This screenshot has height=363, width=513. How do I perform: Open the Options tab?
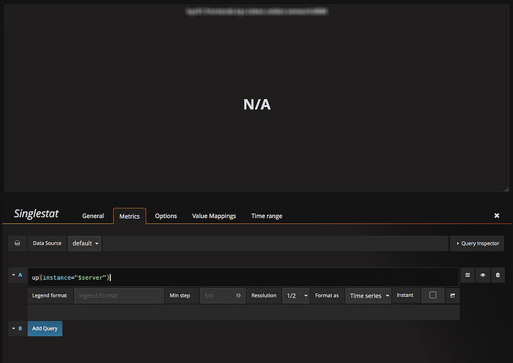166,216
